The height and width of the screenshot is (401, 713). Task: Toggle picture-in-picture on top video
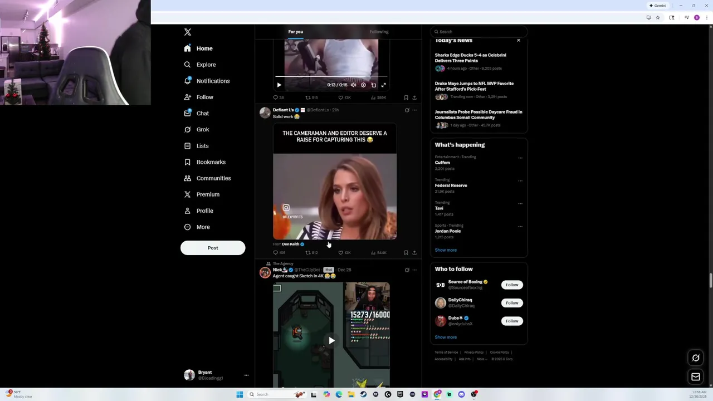pyautogui.click(x=374, y=85)
